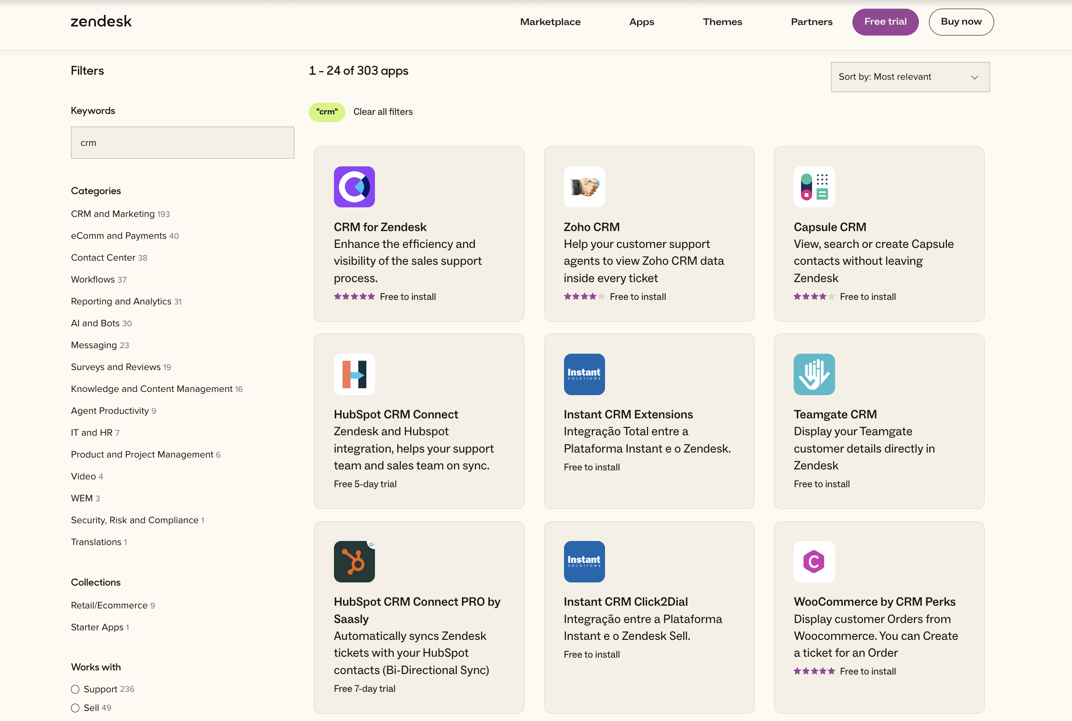Open the CRM for Zendesk app icon
The image size is (1072, 721).
[x=354, y=187]
